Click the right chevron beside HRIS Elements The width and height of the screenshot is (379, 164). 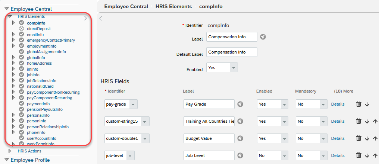coord(85,18)
